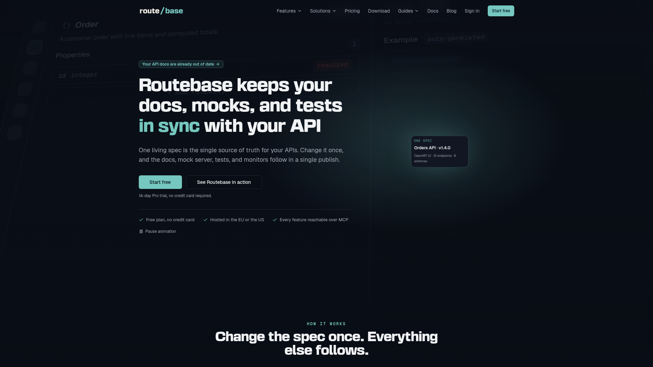Open the Guides dropdown

408,11
